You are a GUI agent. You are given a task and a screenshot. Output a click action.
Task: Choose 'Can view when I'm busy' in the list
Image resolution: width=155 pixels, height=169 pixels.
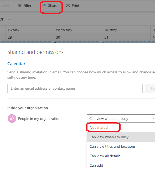click(x=121, y=137)
